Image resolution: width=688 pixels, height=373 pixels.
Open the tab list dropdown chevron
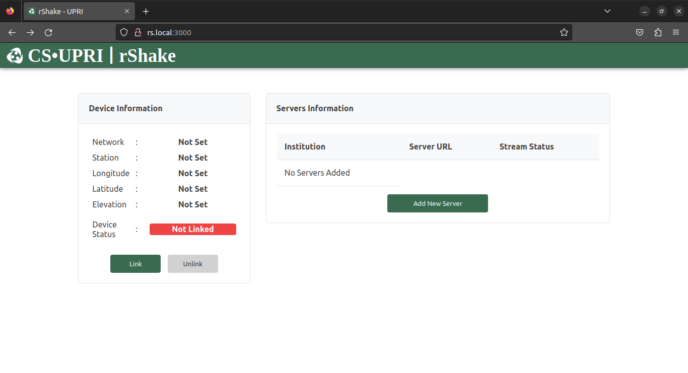[607, 11]
